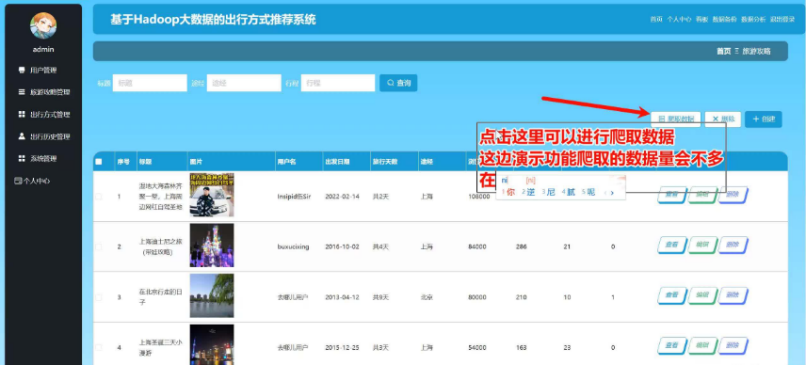Click the username Insipid伍Sir
The image size is (806, 365).
point(295,197)
